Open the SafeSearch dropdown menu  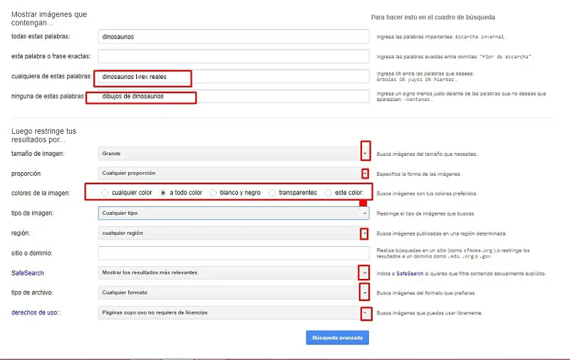click(x=365, y=272)
